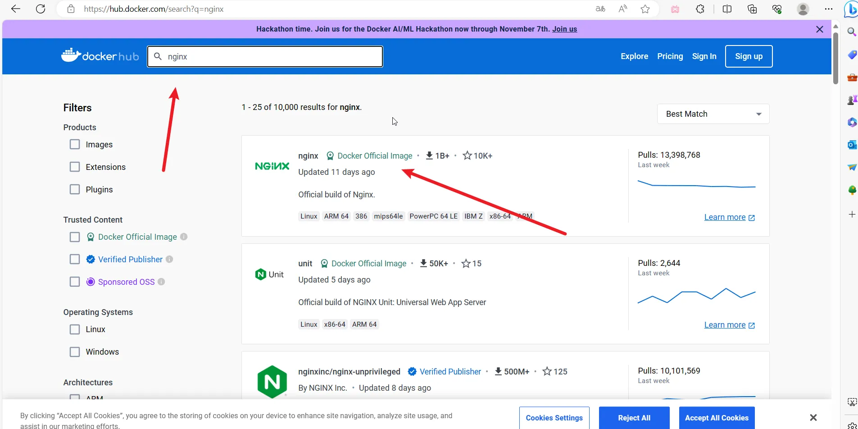Reload the page with the refresh icon

point(41,9)
